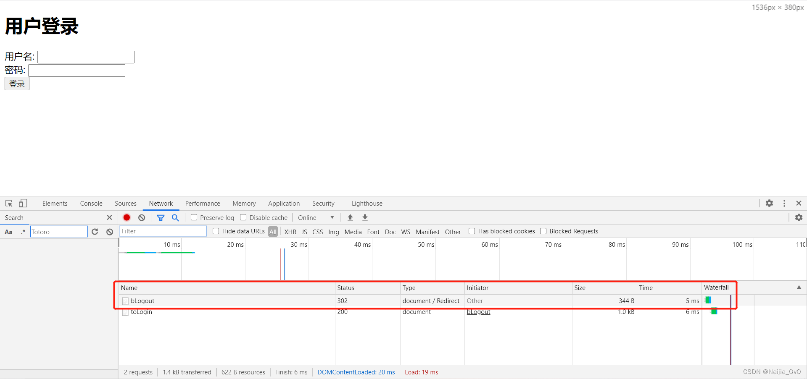Click the search box containing Totoro
This screenshot has width=807, height=379.
point(59,232)
